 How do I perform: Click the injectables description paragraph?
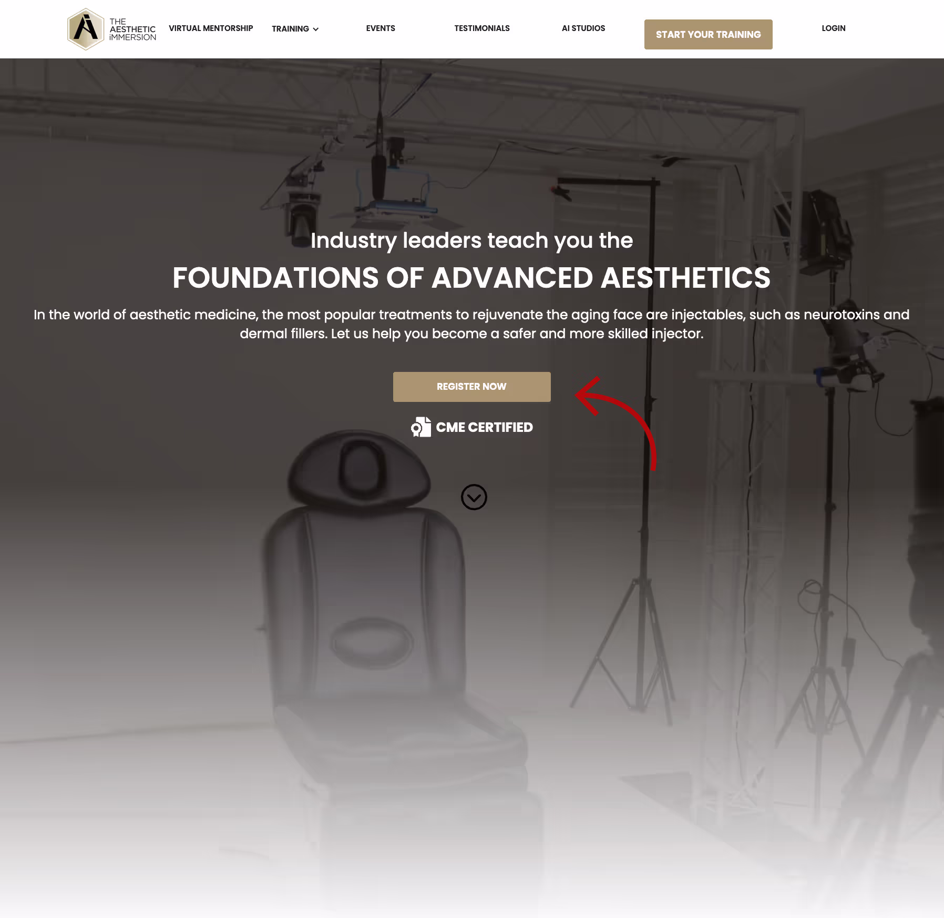[471, 324]
